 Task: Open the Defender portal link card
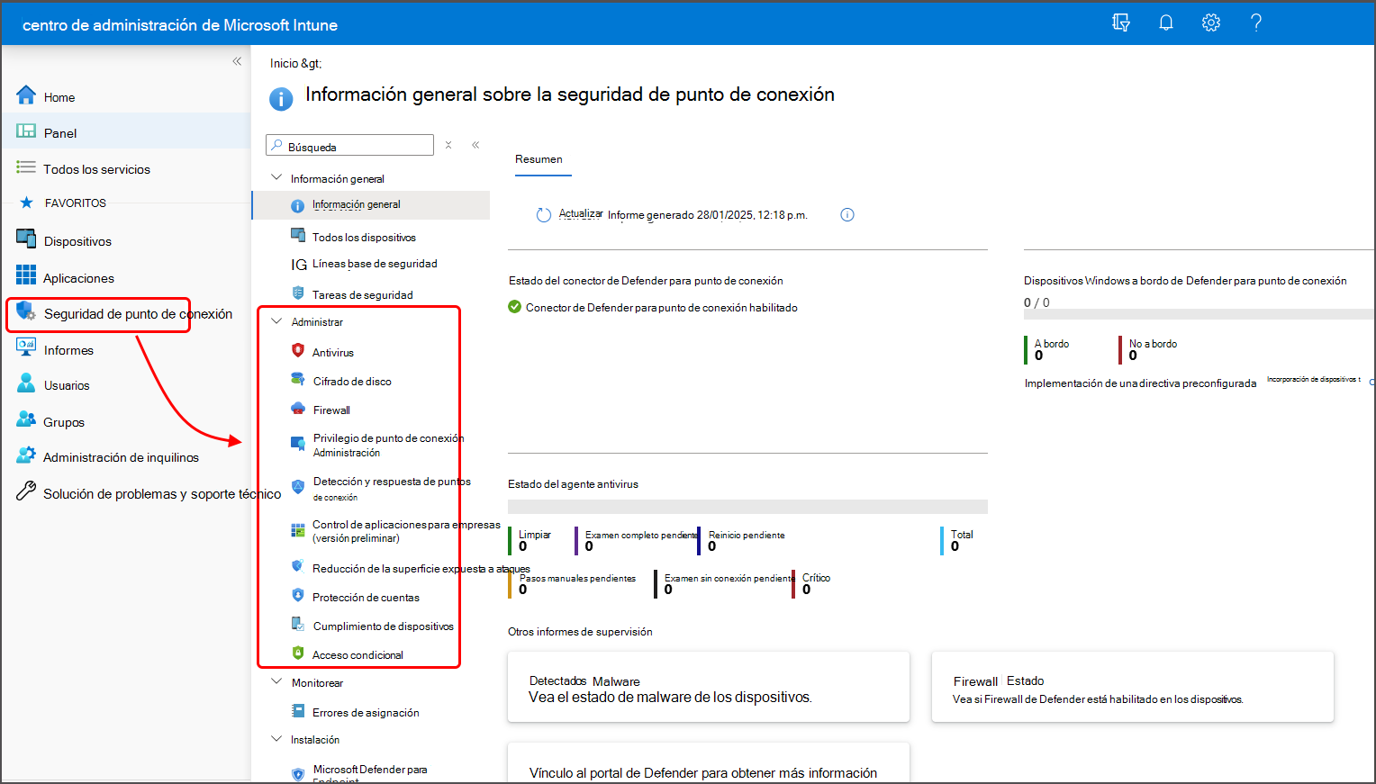point(709,762)
